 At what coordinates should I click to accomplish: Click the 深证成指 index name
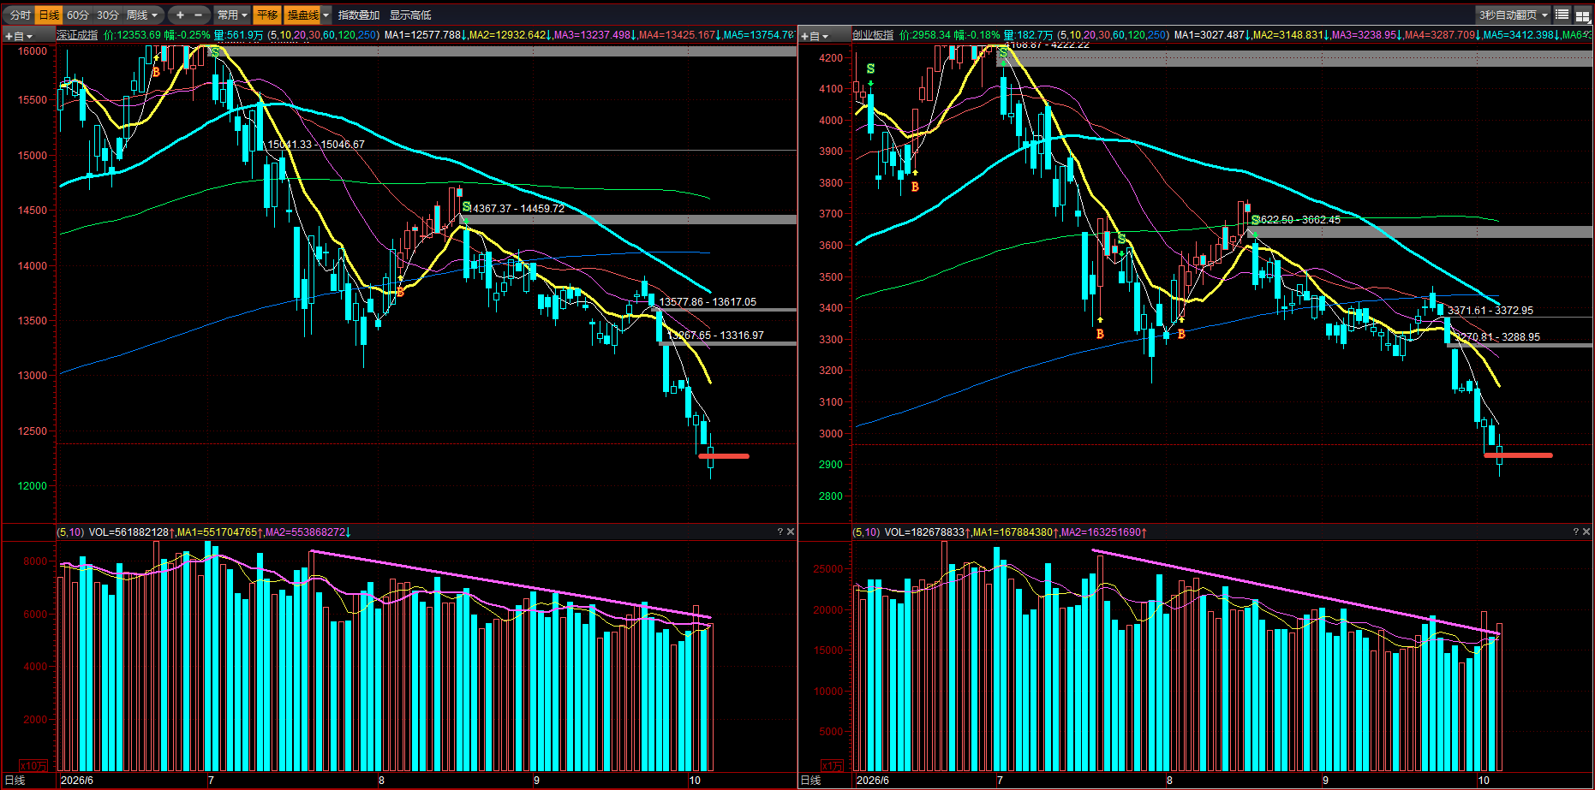pos(77,35)
